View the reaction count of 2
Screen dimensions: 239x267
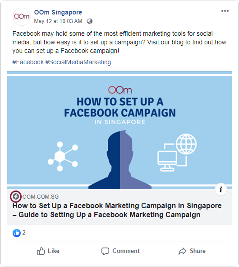(x=24, y=233)
